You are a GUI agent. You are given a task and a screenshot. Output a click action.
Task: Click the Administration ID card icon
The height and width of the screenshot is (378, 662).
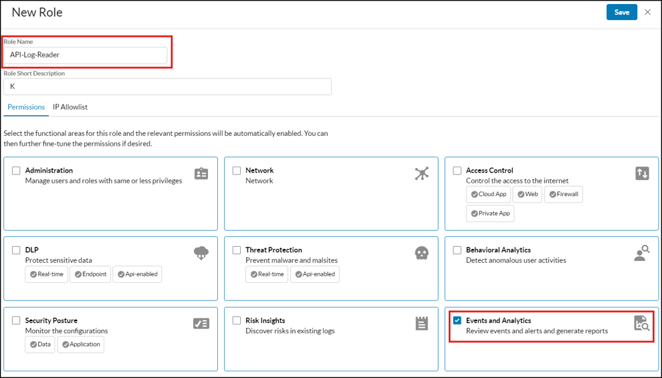tap(201, 174)
